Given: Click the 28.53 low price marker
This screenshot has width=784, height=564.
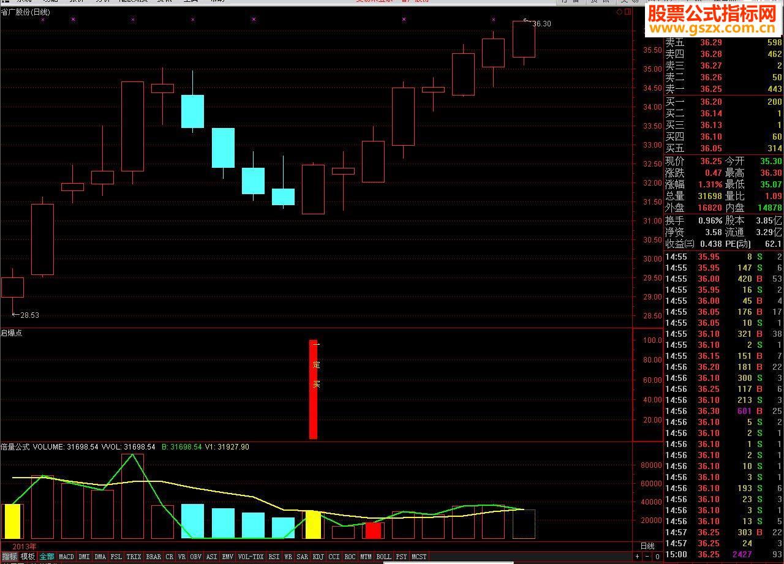Looking at the screenshot, I should pyautogui.click(x=29, y=315).
